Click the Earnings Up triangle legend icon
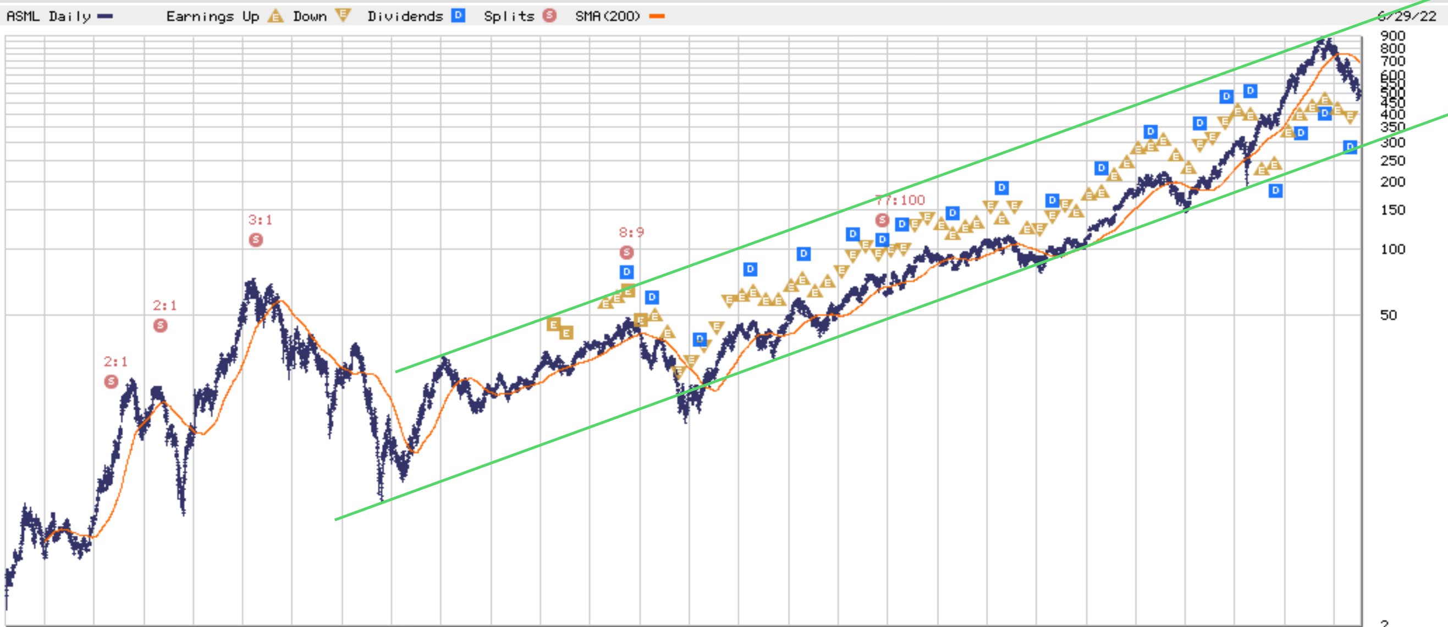Viewport: 1448px width, 627px height. (x=275, y=16)
